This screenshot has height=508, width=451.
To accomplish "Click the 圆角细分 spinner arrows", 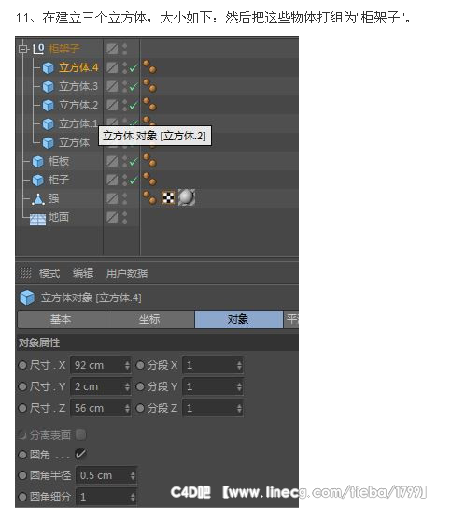I will pos(133,497).
